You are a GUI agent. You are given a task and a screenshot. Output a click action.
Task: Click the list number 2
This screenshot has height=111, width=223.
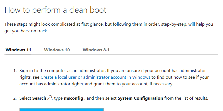(x=15, y=98)
